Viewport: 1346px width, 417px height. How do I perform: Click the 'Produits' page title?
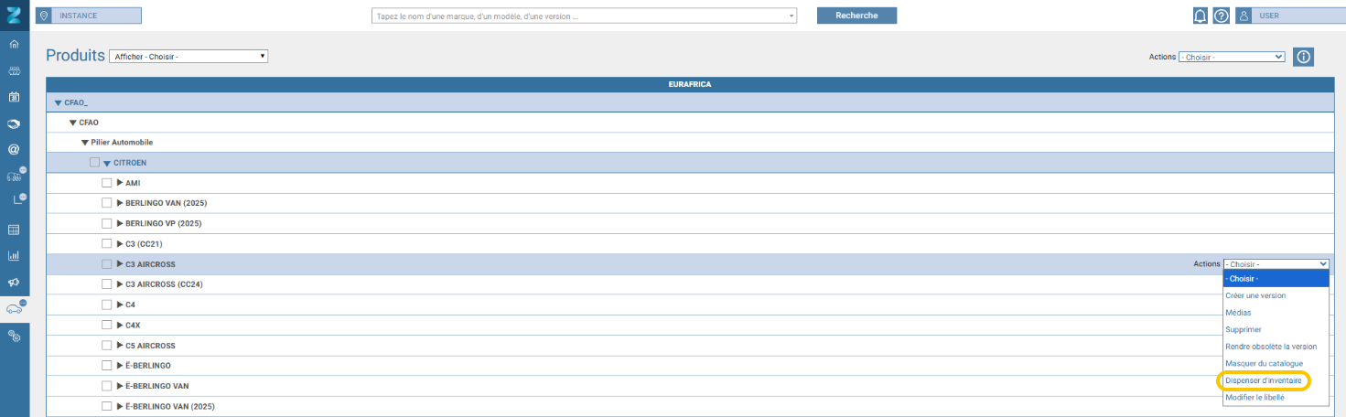[75, 56]
